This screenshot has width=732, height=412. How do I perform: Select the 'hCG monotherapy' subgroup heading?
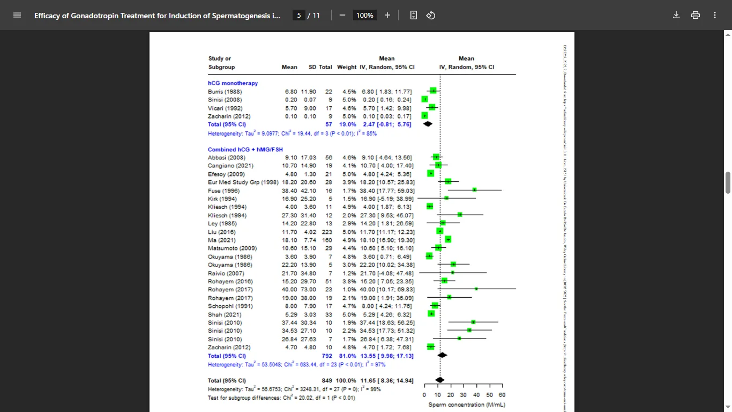pyautogui.click(x=233, y=83)
